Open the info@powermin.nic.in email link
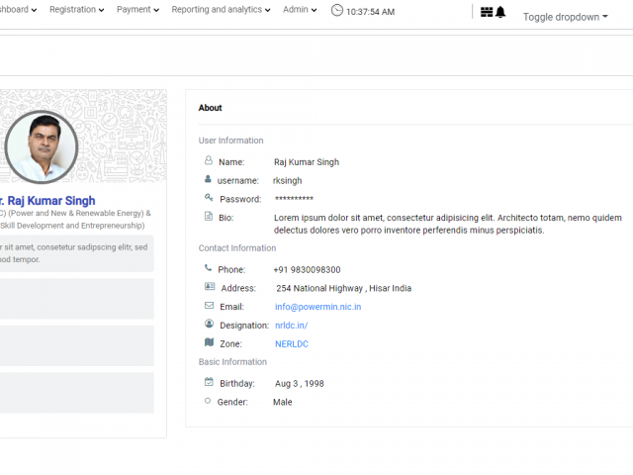Screen dimensions: 633x475 coord(317,307)
